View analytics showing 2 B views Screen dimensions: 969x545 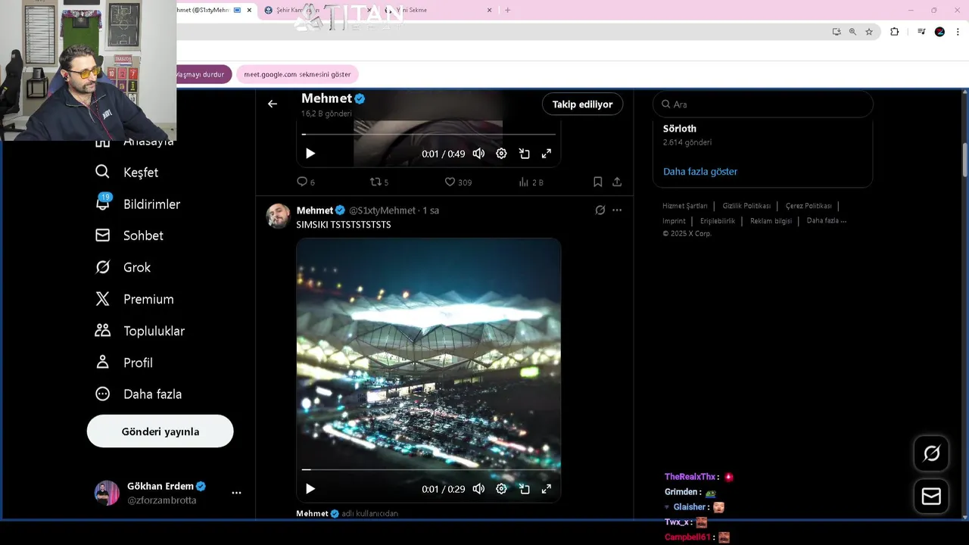coord(531,182)
